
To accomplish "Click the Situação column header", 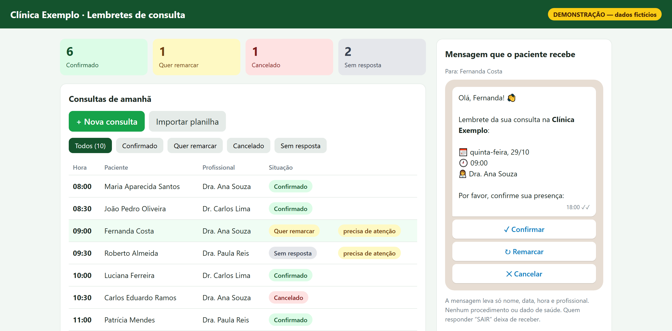I will point(281,167).
